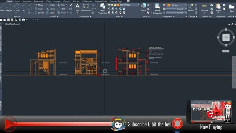This screenshot has width=236, height=133.
Task: Open Layer Properties manager
Action: pos(102,9)
